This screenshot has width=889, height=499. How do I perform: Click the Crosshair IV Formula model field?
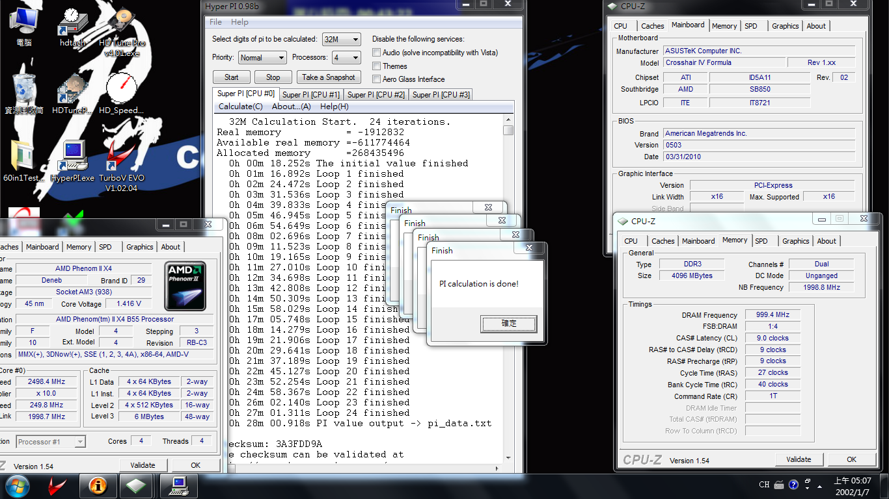[x=724, y=62]
